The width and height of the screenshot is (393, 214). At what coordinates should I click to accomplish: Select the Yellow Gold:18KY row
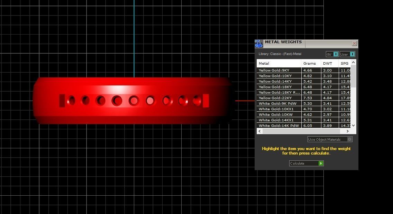(304, 87)
